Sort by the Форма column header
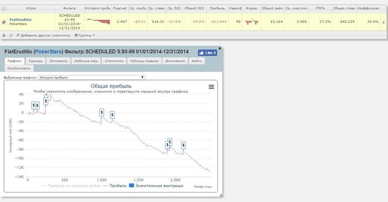 pos(251,8)
